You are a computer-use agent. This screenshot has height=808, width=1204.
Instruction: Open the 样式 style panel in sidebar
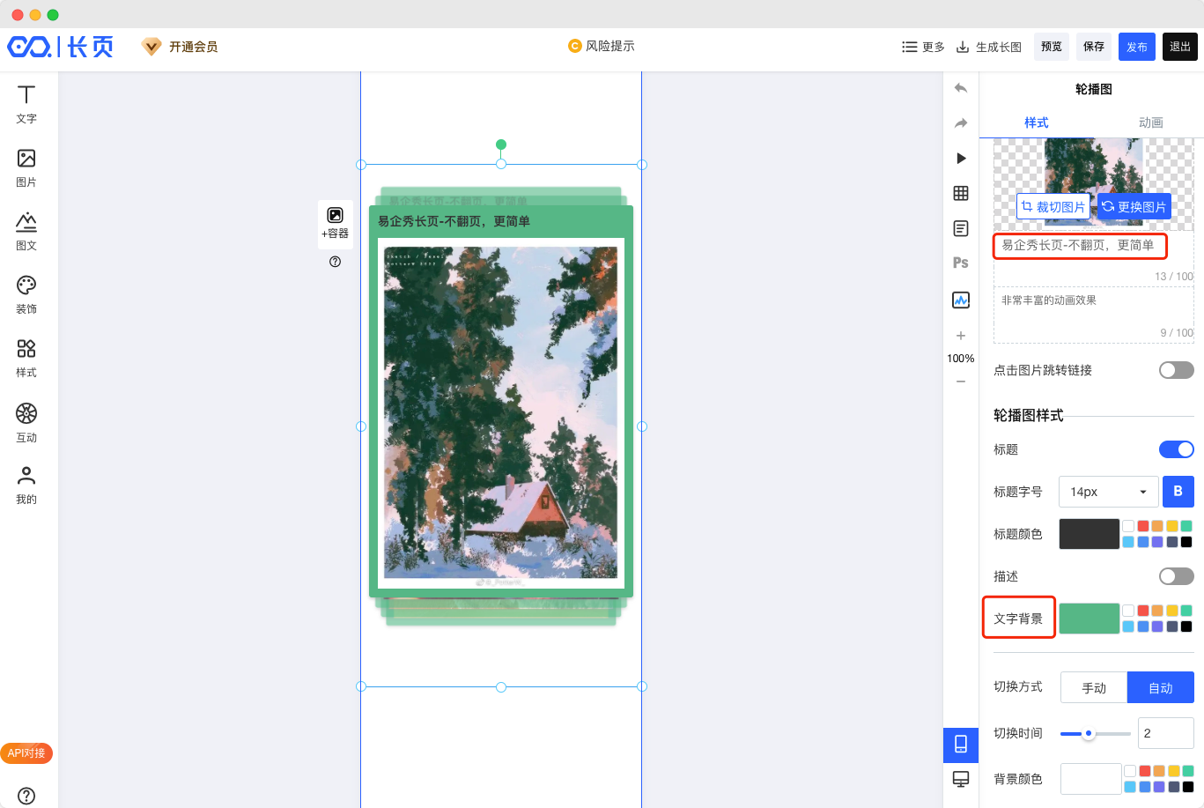[26, 358]
